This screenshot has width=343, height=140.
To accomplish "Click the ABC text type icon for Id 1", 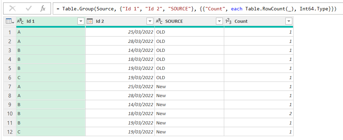I will [x=21, y=21].
